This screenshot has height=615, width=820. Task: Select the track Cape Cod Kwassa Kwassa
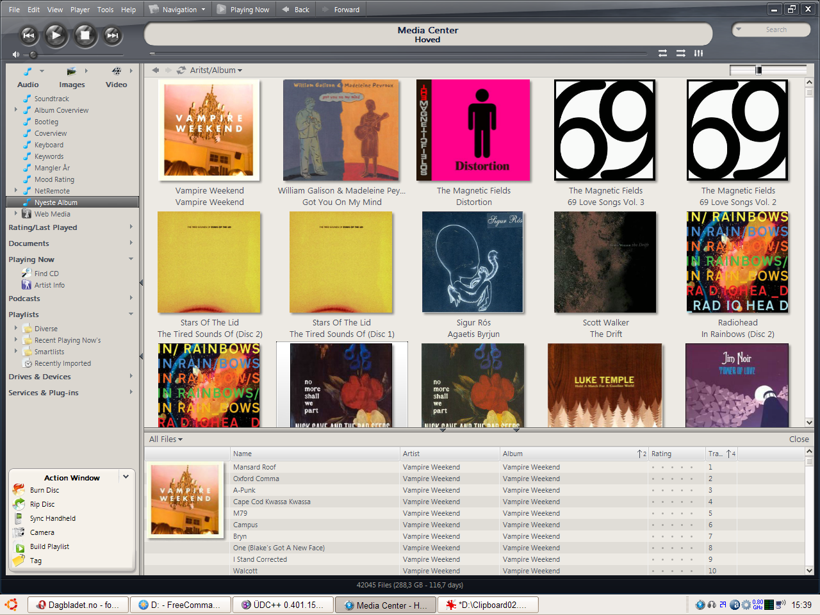(272, 502)
